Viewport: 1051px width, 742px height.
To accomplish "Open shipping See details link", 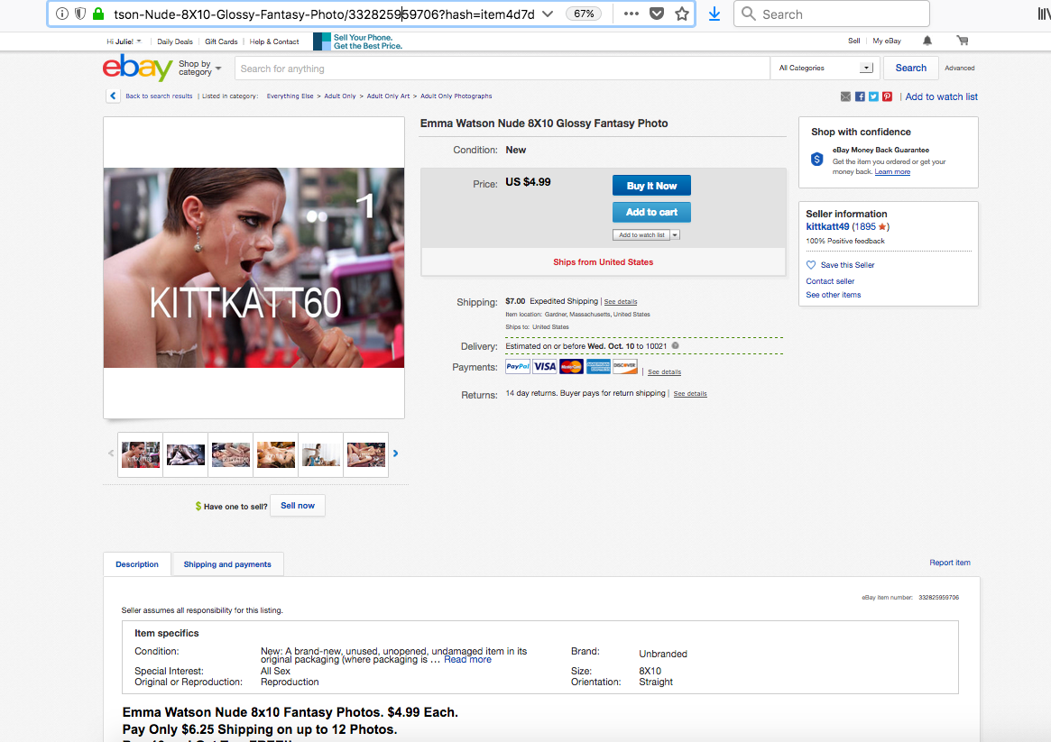I will tap(621, 302).
